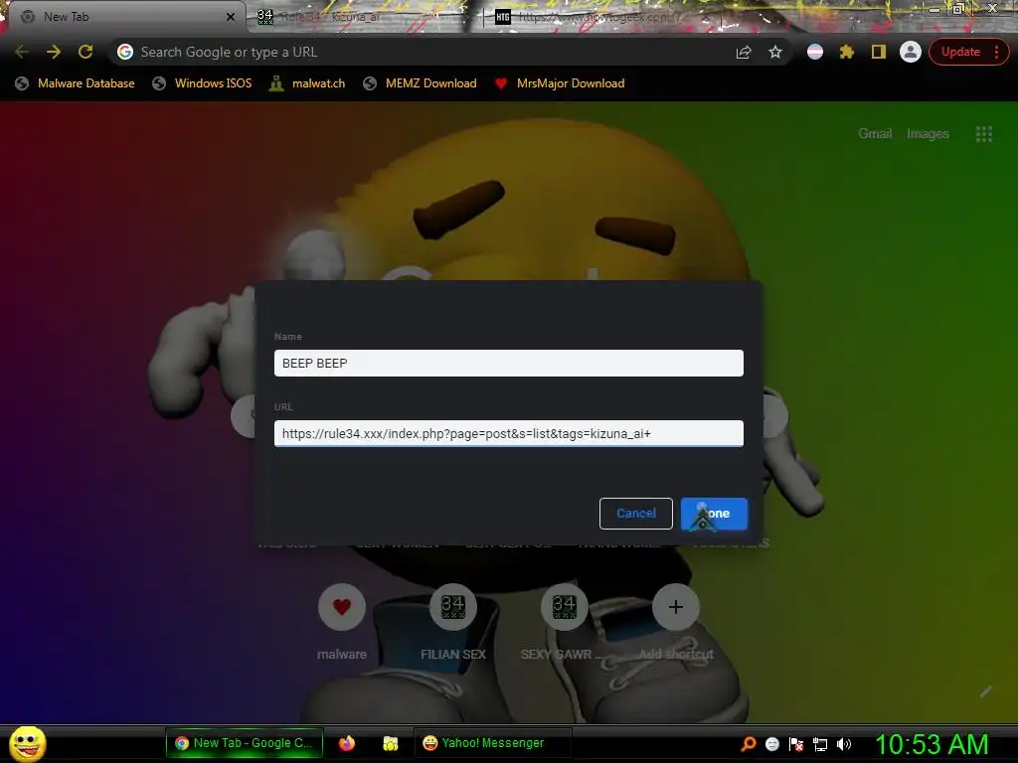Launch Firefox from the taskbar

tap(347, 743)
